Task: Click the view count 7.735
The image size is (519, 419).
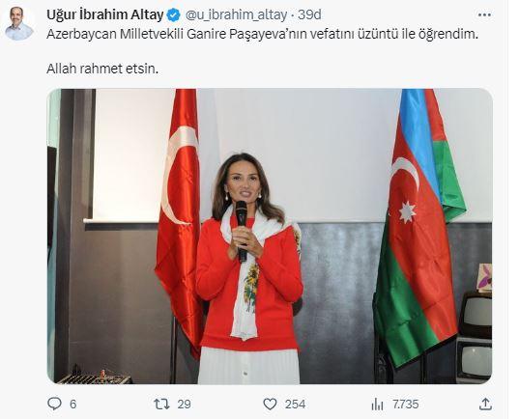Action: (406, 405)
